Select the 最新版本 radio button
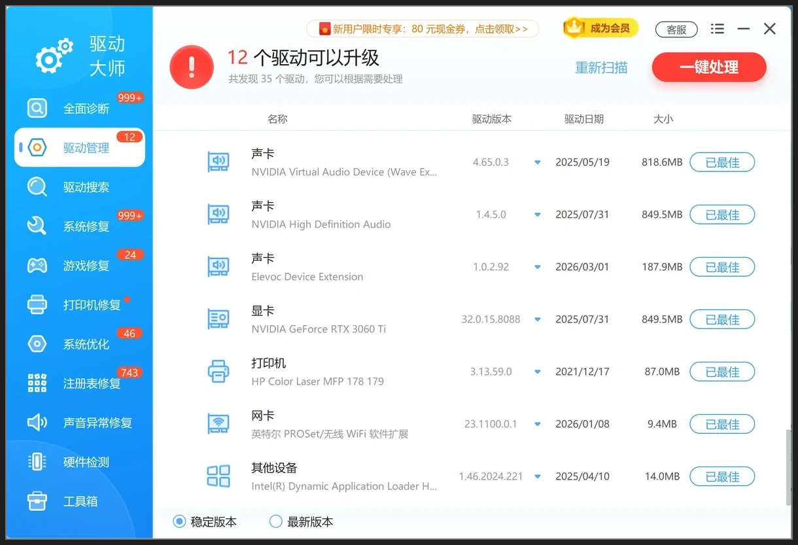Viewport: 798px width, 545px height. tap(276, 521)
